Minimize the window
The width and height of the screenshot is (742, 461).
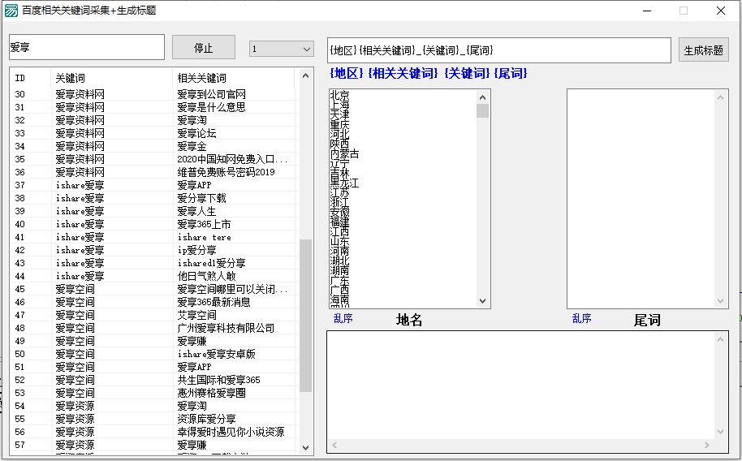coord(647,11)
